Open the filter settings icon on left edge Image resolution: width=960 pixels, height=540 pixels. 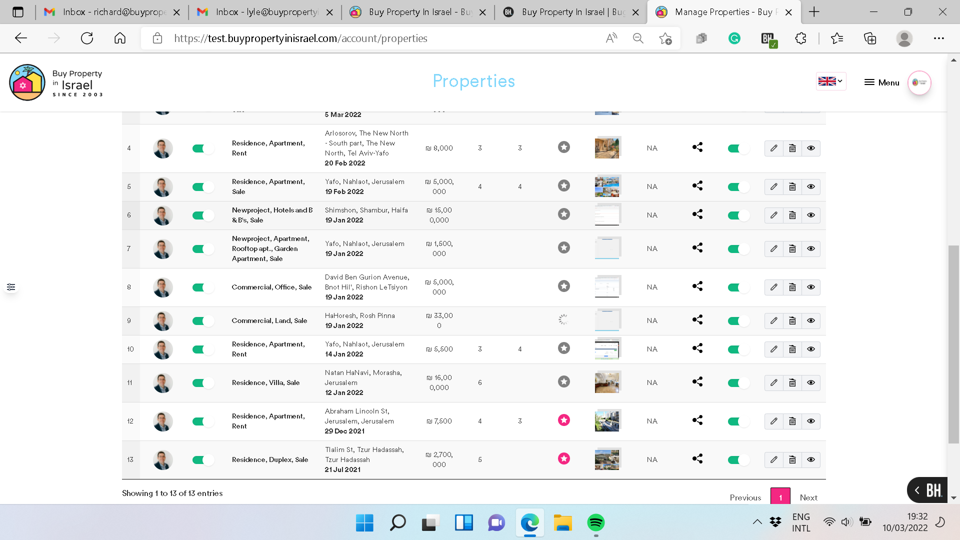tap(11, 287)
